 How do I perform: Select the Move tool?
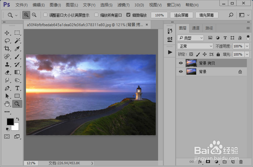(x=7, y=33)
